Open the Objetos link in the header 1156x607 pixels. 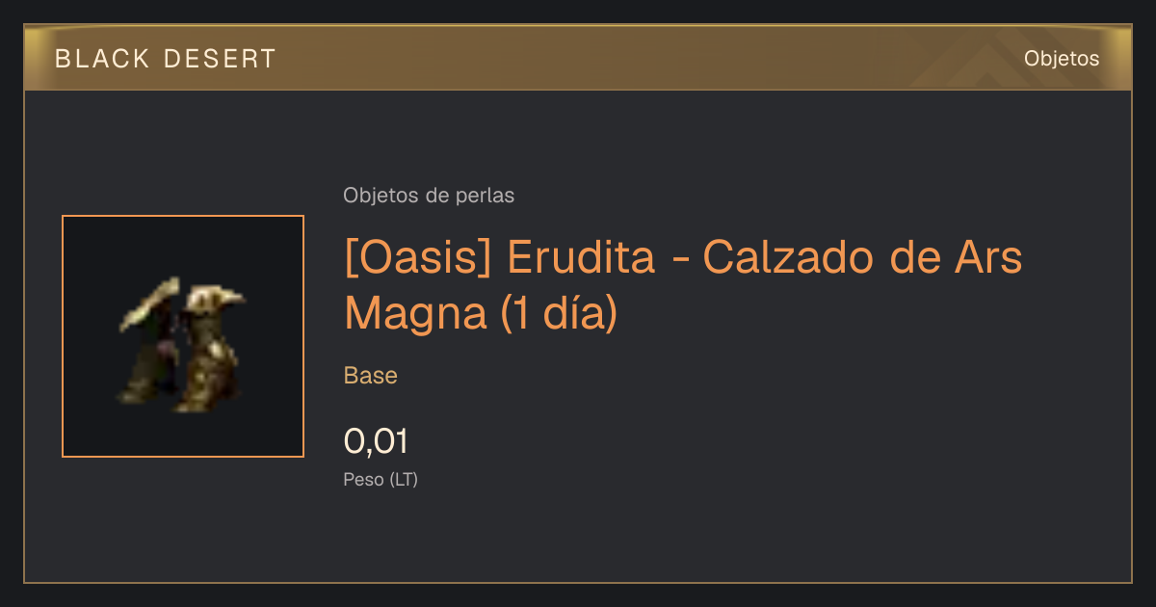(x=1062, y=58)
